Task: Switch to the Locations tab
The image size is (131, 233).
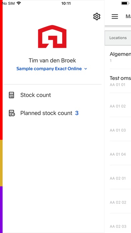Action: (x=118, y=38)
